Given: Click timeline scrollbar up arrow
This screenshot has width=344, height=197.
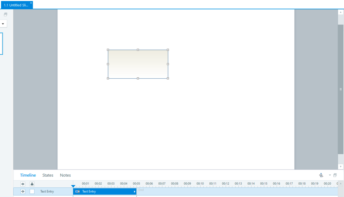Looking at the screenshot, I should pyautogui.click(x=341, y=183).
